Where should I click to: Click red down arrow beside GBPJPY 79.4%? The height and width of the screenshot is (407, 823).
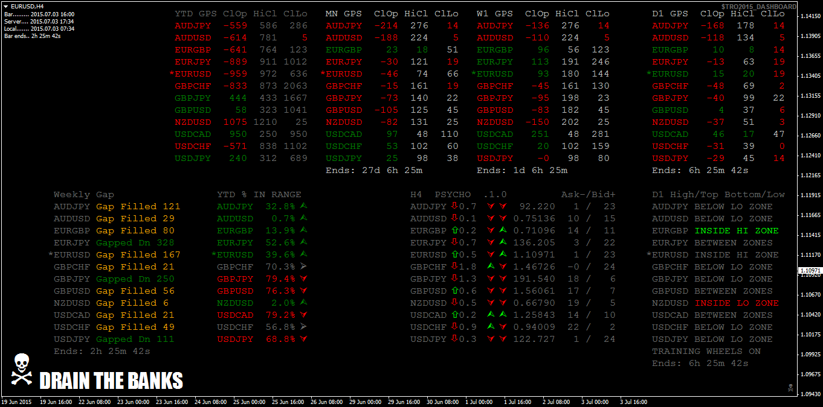pyautogui.click(x=303, y=279)
